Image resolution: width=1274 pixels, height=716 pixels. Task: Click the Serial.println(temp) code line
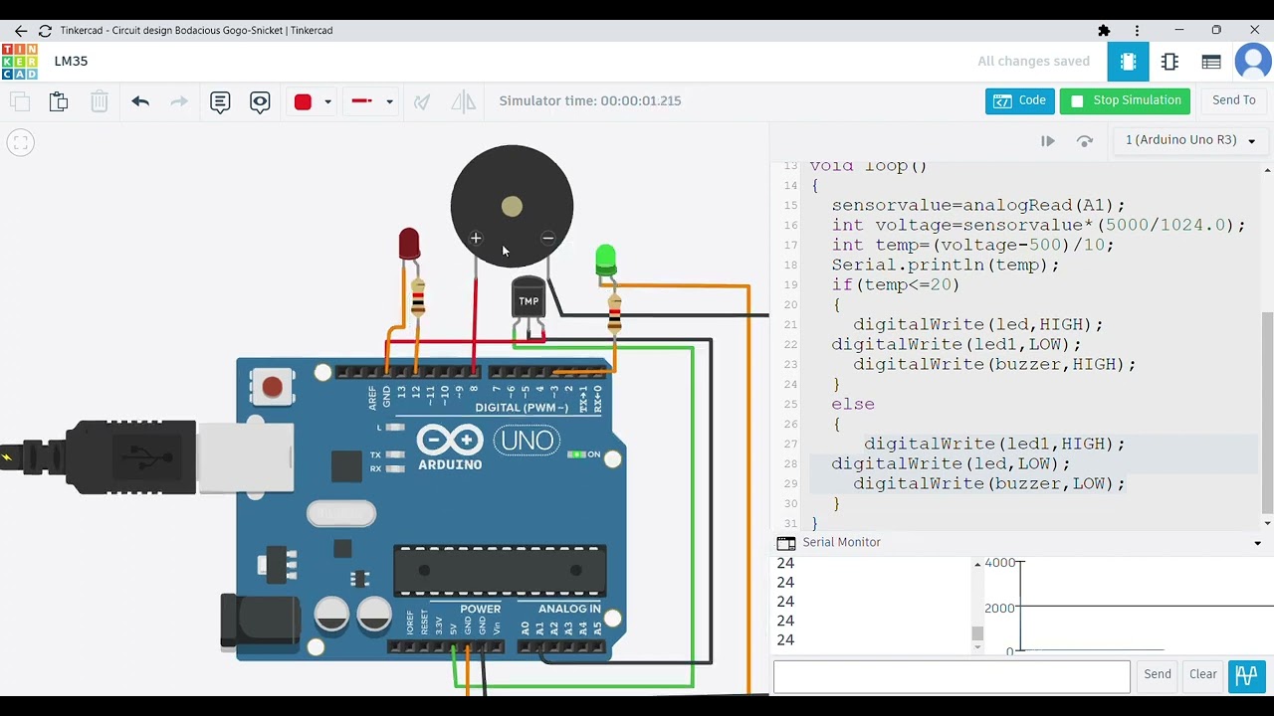pos(946,265)
